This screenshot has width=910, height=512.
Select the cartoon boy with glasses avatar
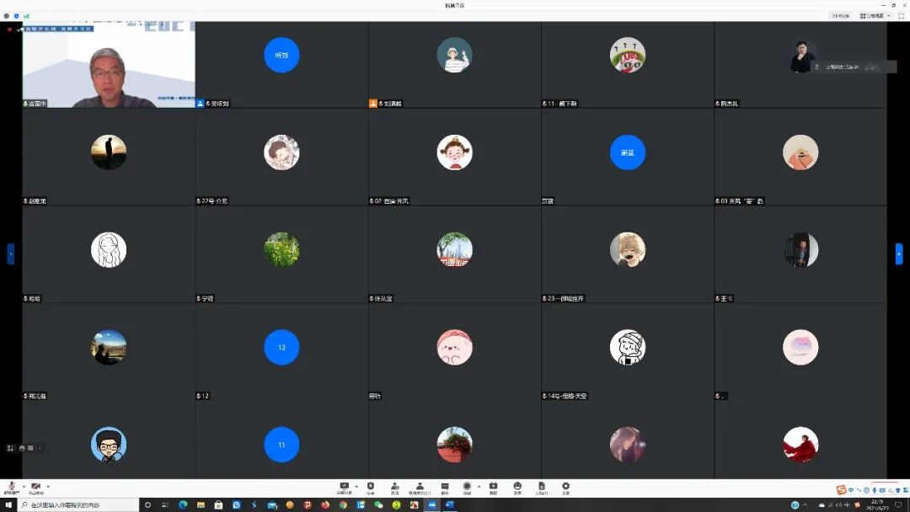pyautogui.click(x=109, y=445)
